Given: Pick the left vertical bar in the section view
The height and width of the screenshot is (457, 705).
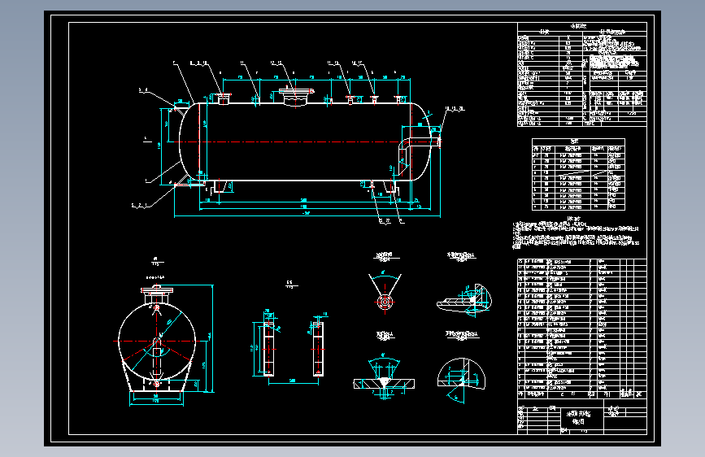Looking at the screenshot, I should (268, 349).
